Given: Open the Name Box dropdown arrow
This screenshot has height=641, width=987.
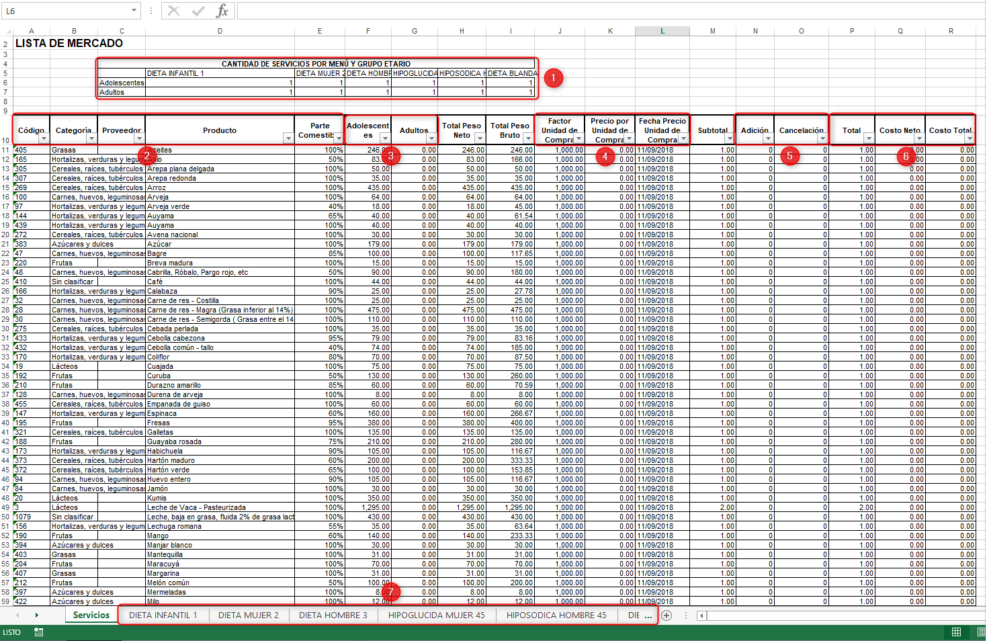Looking at the screenshot, I should click(x=134, y=11).
